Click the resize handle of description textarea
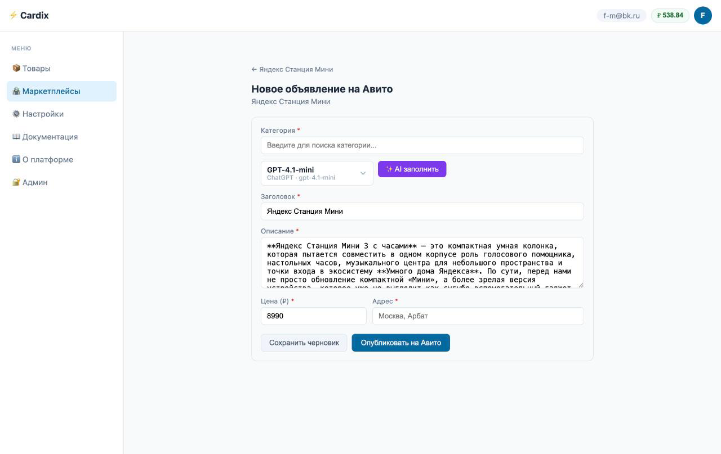The image size is (721, 454). coord(581,285)
